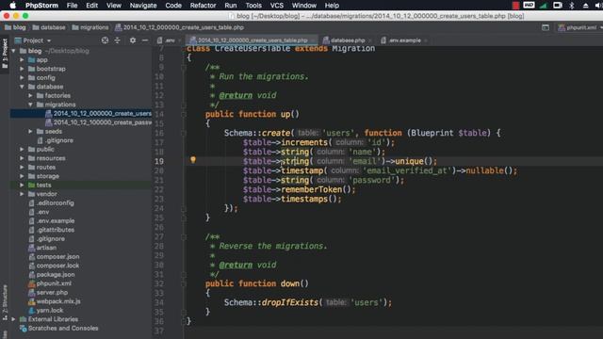Click the volume icon in the menu bar
Screen dimensions: 603x339
click(x=598, y=6)
